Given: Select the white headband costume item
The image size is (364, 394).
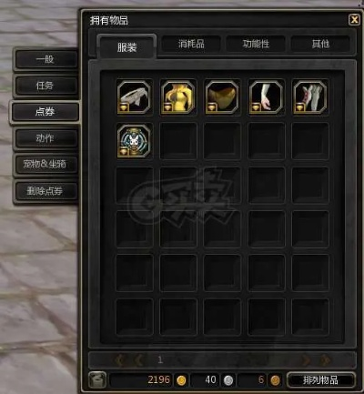Looking at the screenshot, I should [x=134, y=97].
